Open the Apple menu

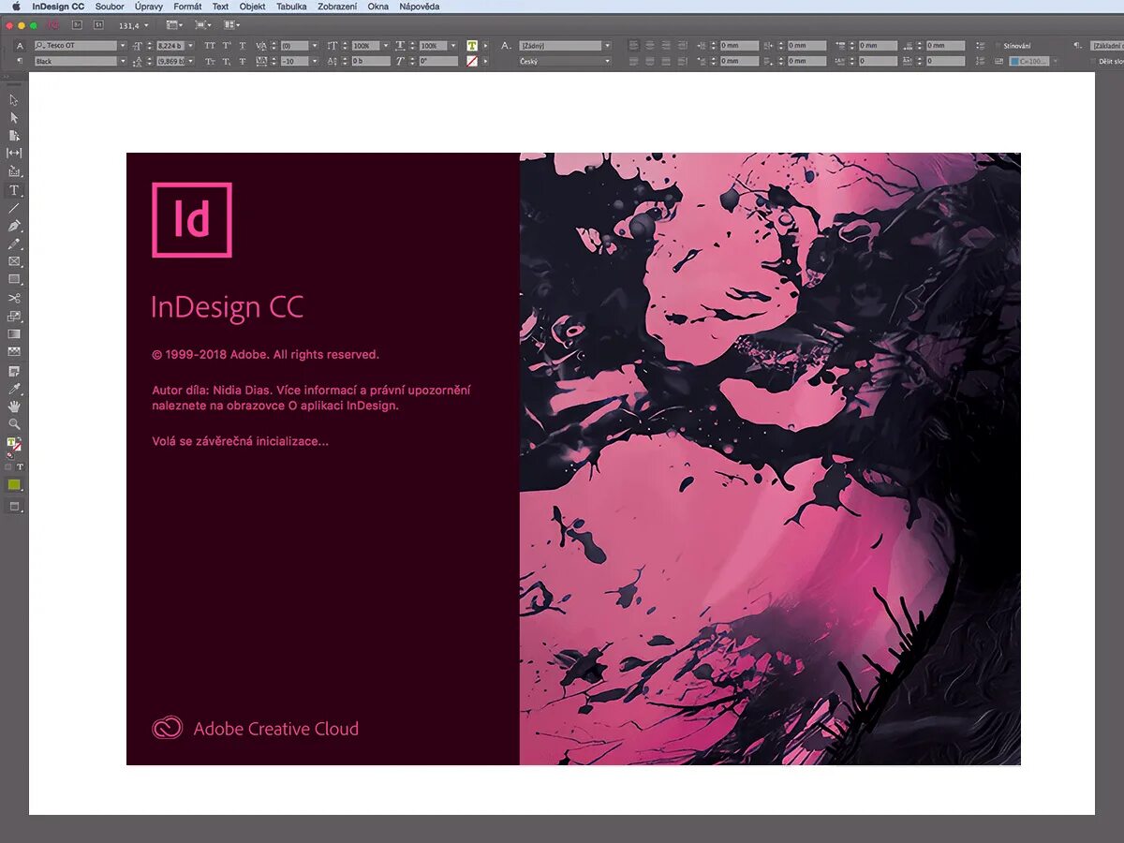(x=16, y=7)
